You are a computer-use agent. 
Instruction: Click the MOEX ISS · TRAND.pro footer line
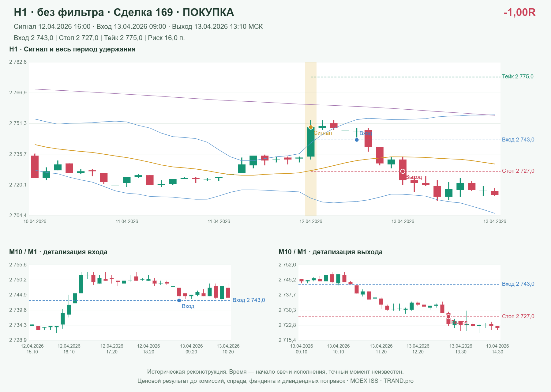point(275,381)
